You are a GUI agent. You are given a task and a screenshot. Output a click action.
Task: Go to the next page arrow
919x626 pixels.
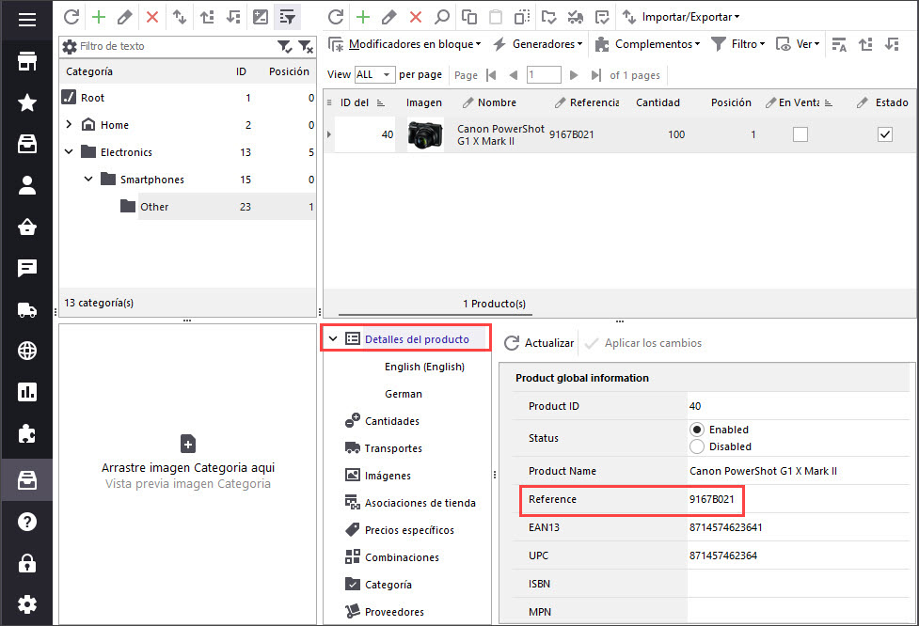pos(574,75)
